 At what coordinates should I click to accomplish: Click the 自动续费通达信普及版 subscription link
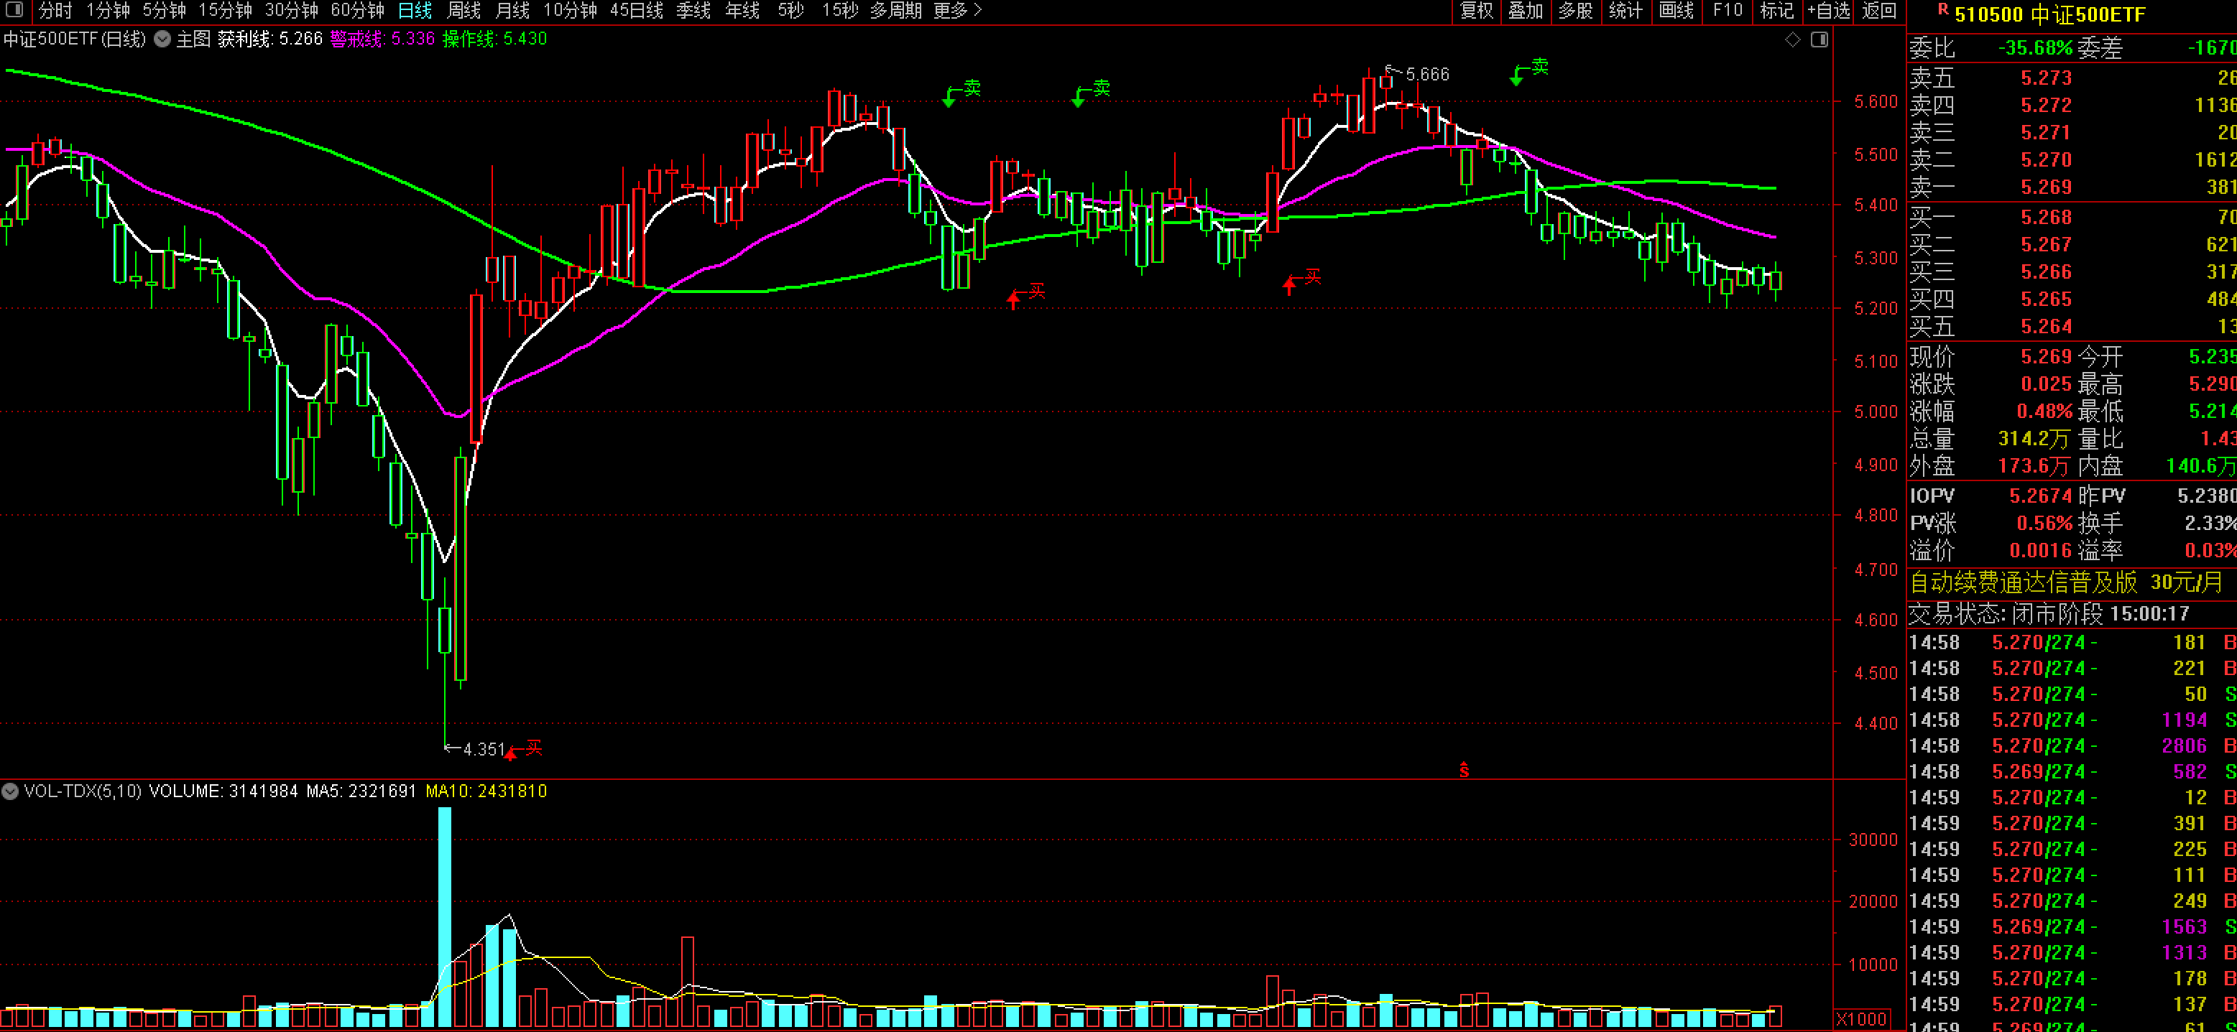click(x=2023, y=582)
